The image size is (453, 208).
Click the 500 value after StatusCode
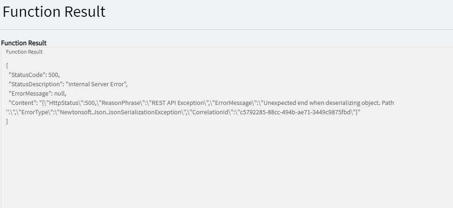[54, 75]
